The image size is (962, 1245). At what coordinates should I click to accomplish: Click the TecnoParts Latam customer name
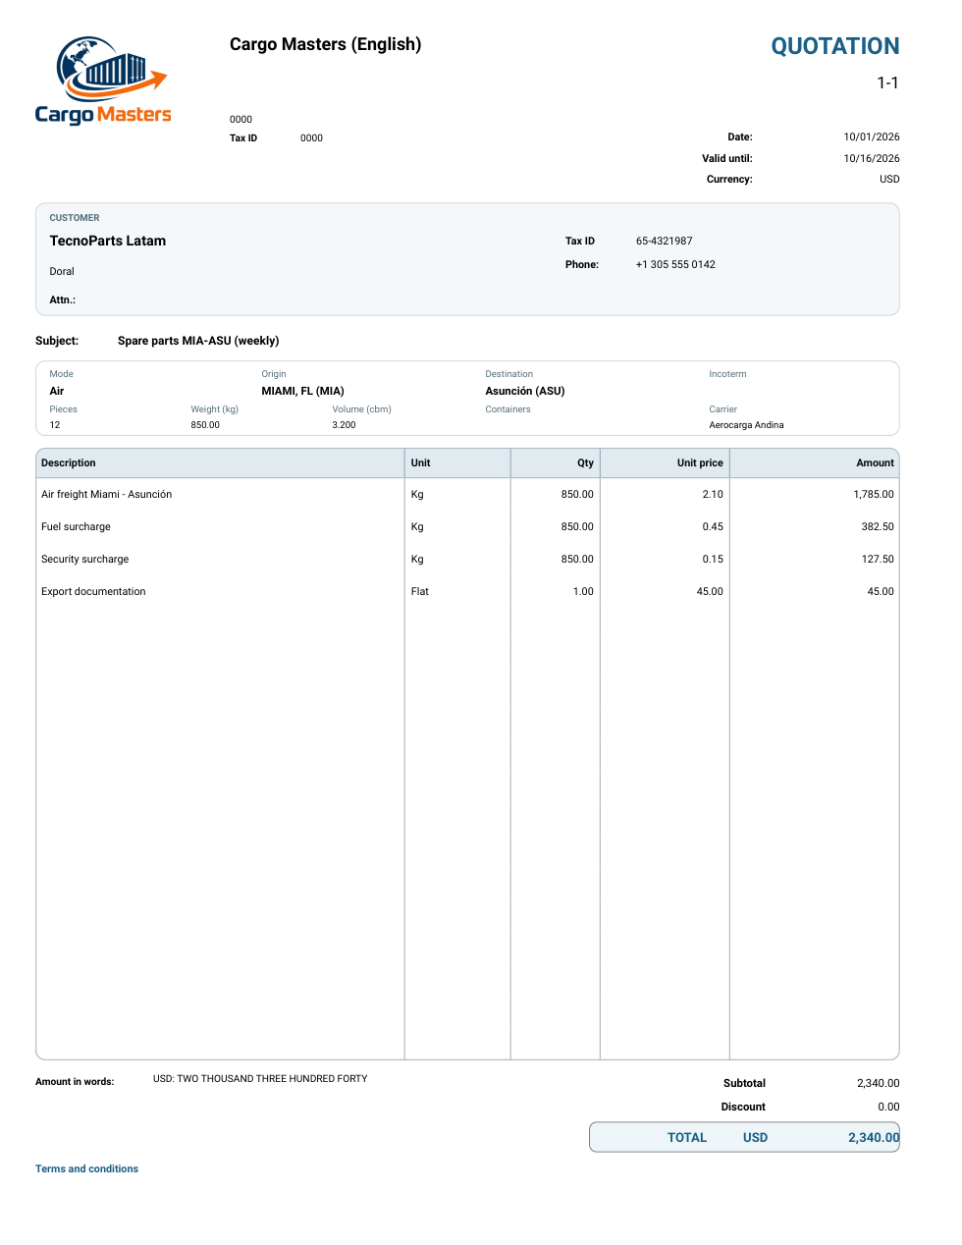[108, 241]
